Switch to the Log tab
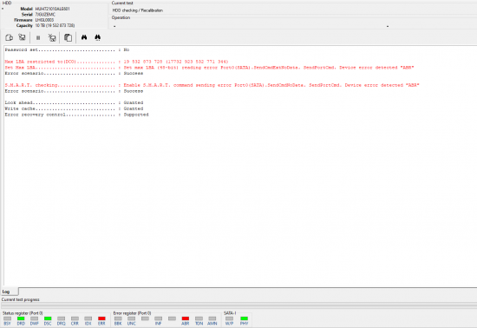This screenshot has height=328, width=477. tap(10, 292)
